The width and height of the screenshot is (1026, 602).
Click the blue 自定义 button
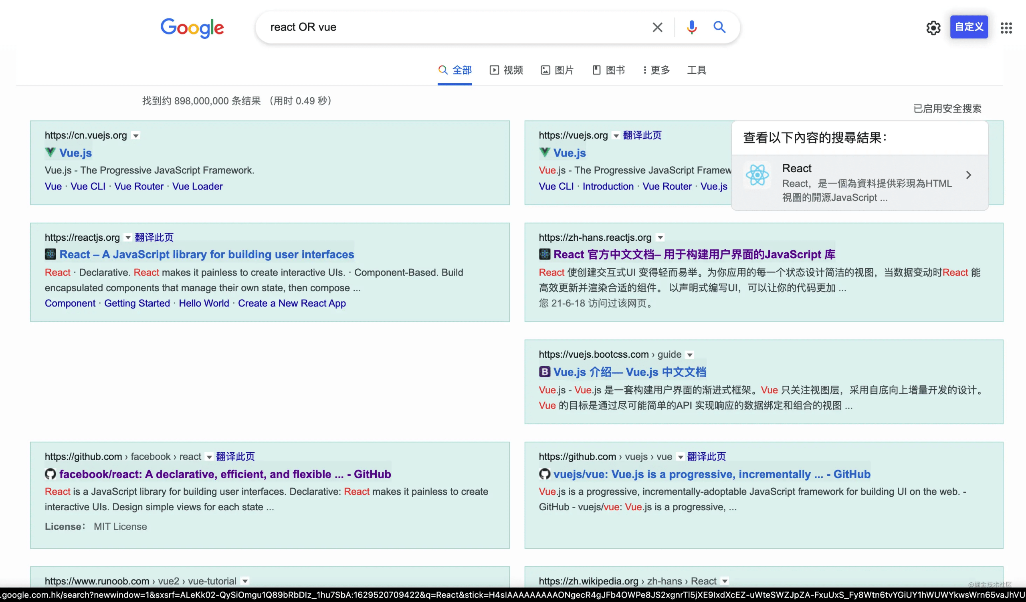point(969,27)
